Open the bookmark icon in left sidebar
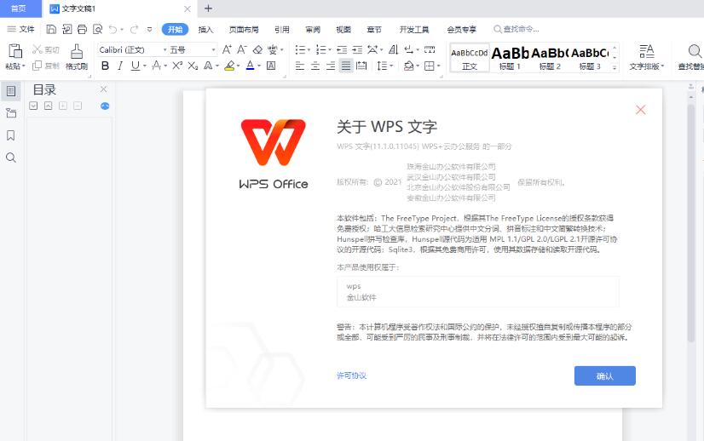The image size is (704, 441). pyautogui.click(x=11, y=135)
